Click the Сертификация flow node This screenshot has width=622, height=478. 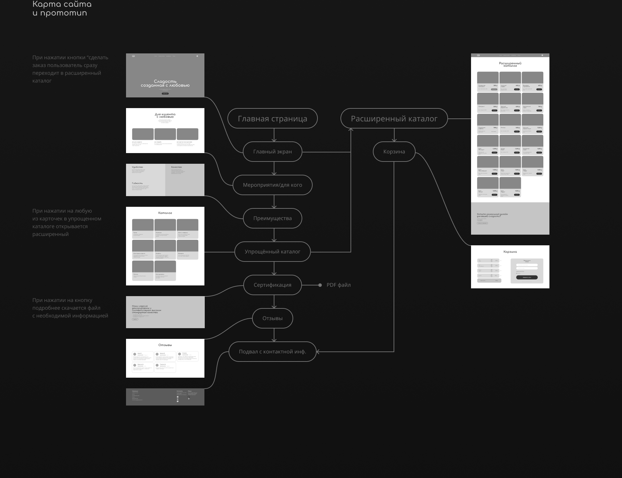coord(272,285)
